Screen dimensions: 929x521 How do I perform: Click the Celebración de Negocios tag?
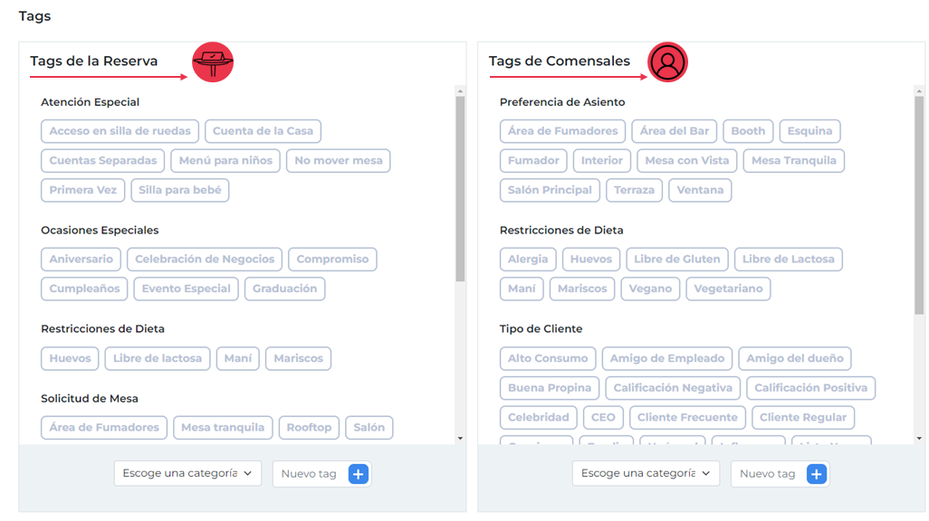tap(205, 260)
